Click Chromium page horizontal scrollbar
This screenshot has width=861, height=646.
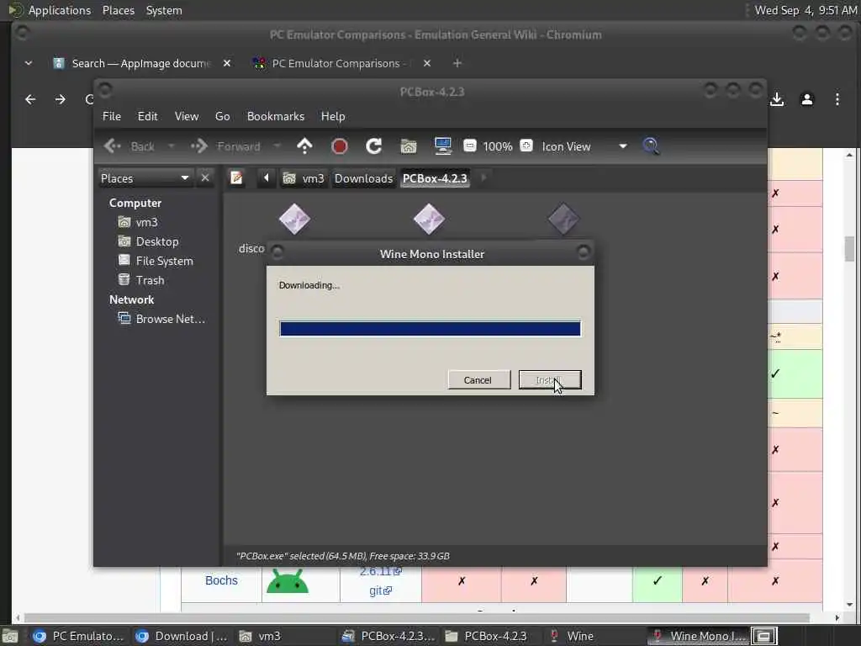pos(417,618)
